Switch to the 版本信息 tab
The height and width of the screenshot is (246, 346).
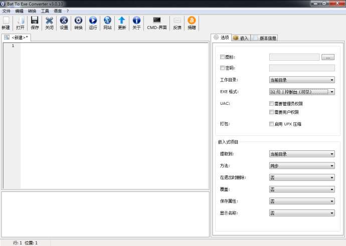[x=265, y=38]
